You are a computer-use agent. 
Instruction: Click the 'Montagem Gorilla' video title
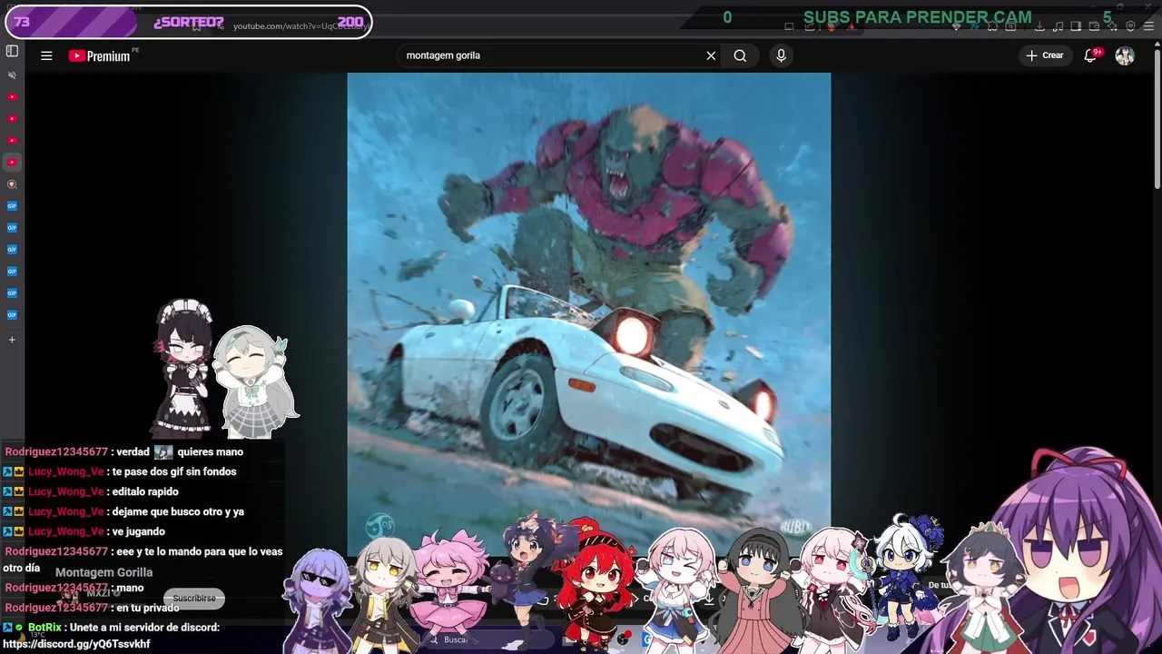point(104,572)
